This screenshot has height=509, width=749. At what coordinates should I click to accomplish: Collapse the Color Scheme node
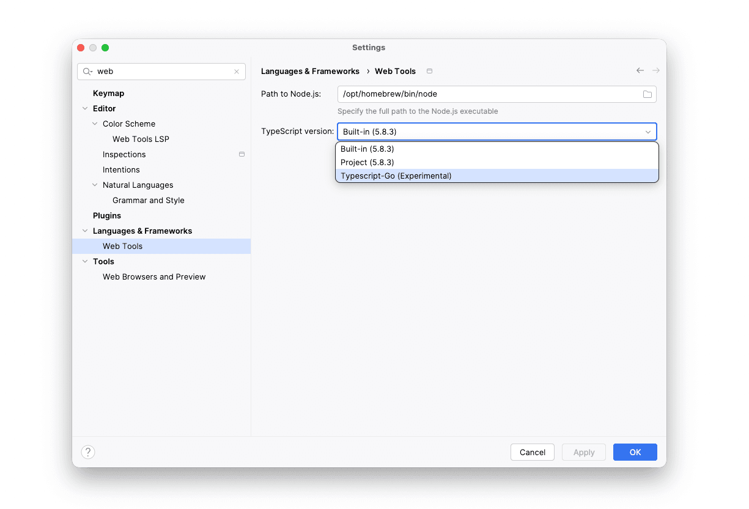pos(95,124)
